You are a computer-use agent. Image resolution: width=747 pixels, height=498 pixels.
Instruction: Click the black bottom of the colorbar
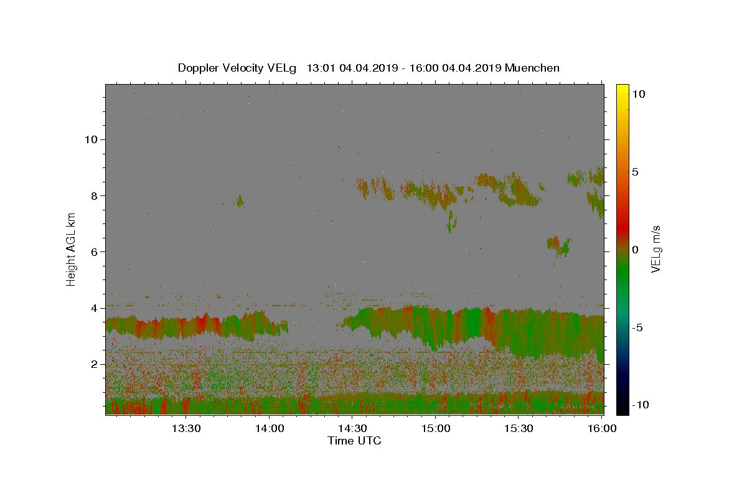coord(622,410)
